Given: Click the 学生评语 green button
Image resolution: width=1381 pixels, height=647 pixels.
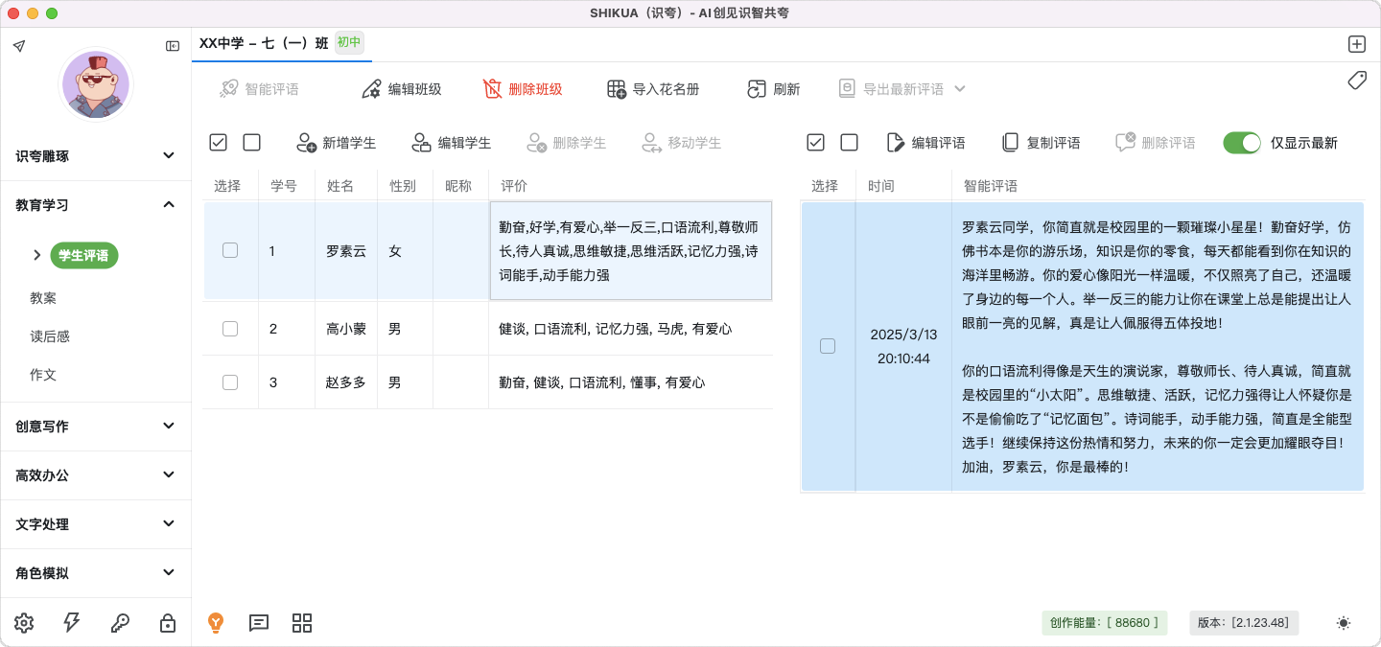Looking at the screenshot, I should [83, 255].
